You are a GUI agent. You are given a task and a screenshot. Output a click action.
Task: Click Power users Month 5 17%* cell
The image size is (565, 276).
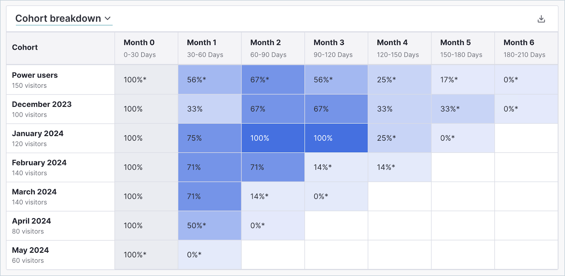pos(463,80)
